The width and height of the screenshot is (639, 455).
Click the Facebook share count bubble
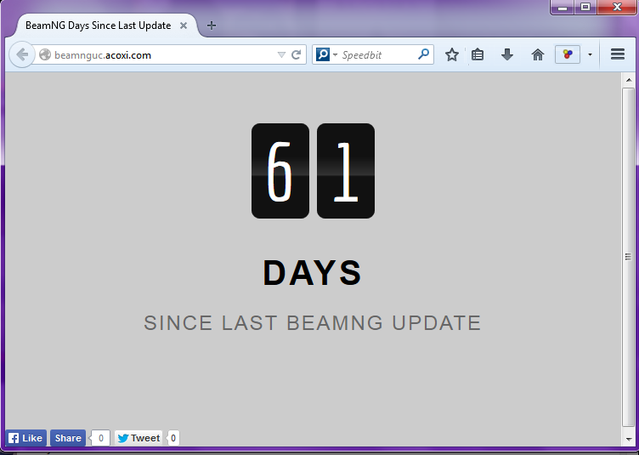[x=100, y=438]
